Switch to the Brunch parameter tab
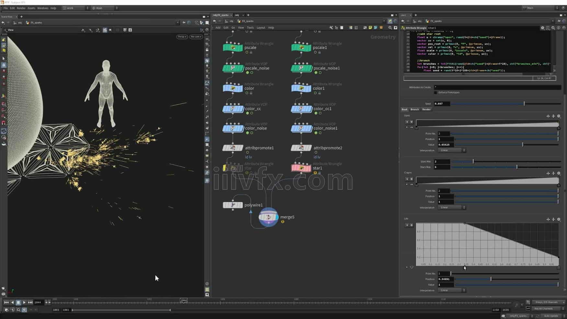 pyautogui.click(x=414, y=109)
